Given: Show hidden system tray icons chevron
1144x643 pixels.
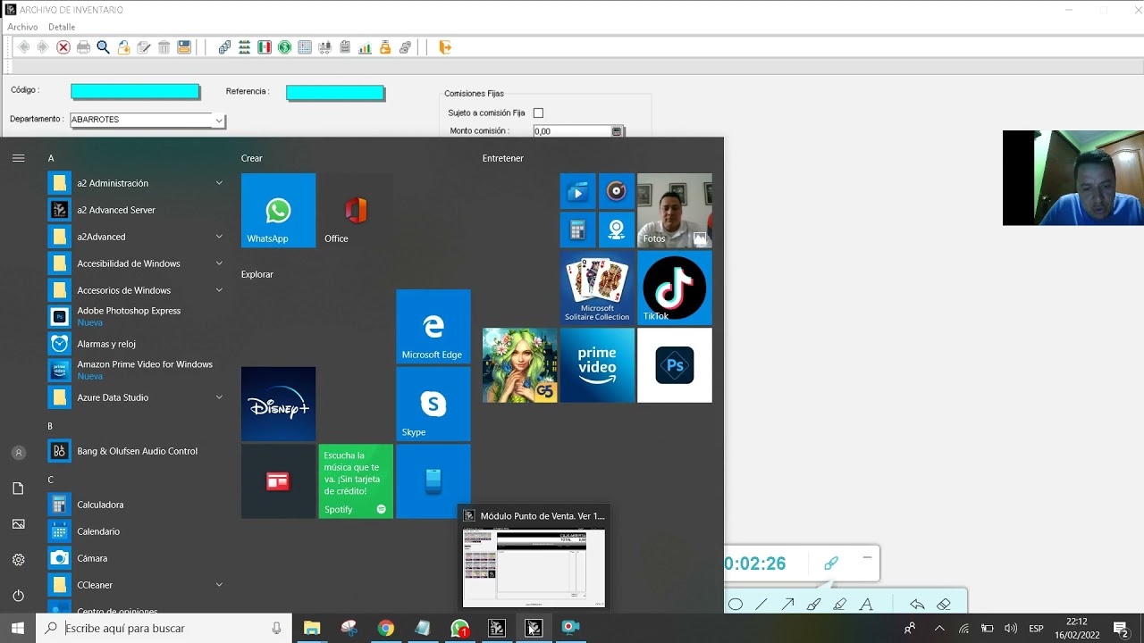Looking at the screenshot, I should click(x=939, y=628).
